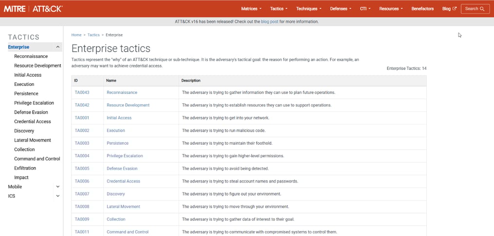Select Reconnaissance in the sidebar
494x236 pixels.
click(31, 56)
